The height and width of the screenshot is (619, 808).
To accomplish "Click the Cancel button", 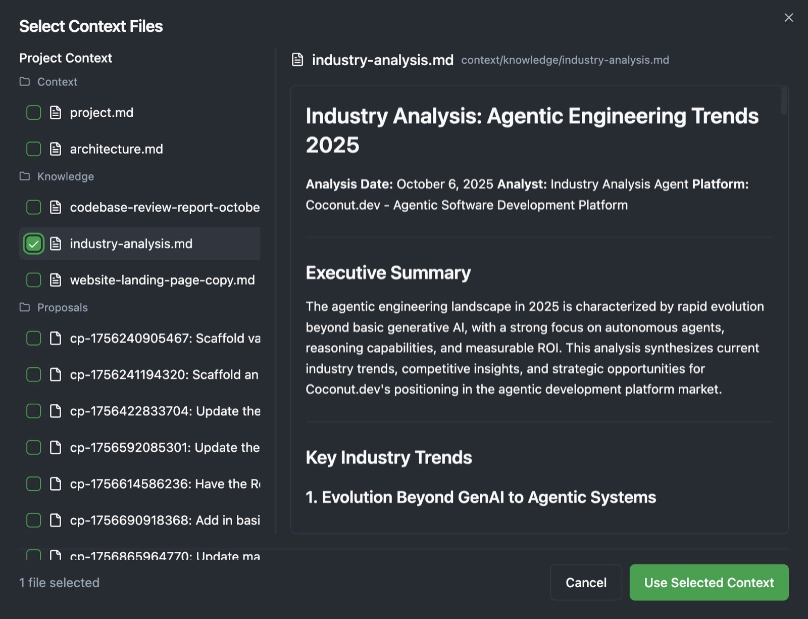I will [x=586, y=583].
